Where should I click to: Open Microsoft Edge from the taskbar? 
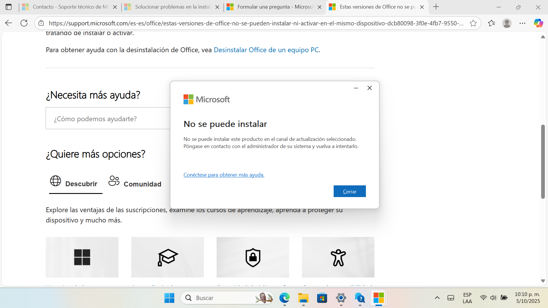pos(284,298)
